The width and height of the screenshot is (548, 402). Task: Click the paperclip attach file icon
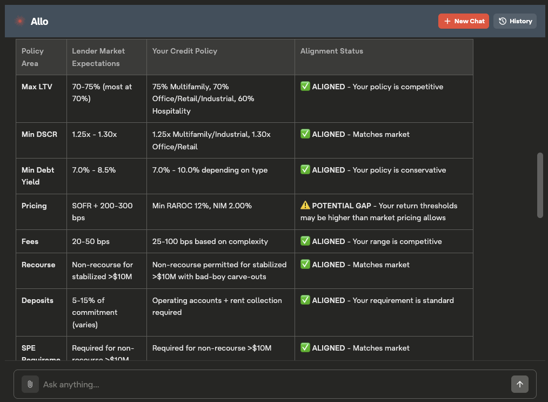click(x=30, y=384)
